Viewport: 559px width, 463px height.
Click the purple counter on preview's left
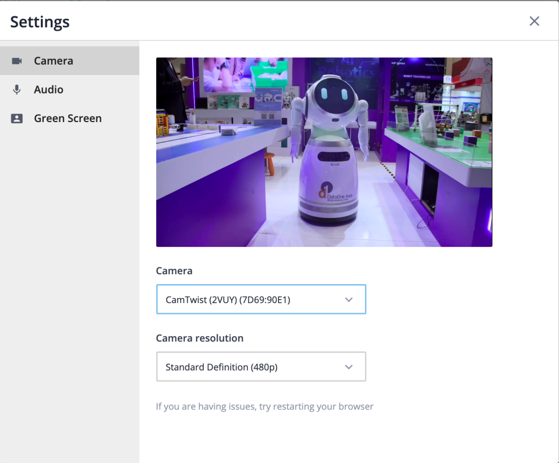point(208,186)
